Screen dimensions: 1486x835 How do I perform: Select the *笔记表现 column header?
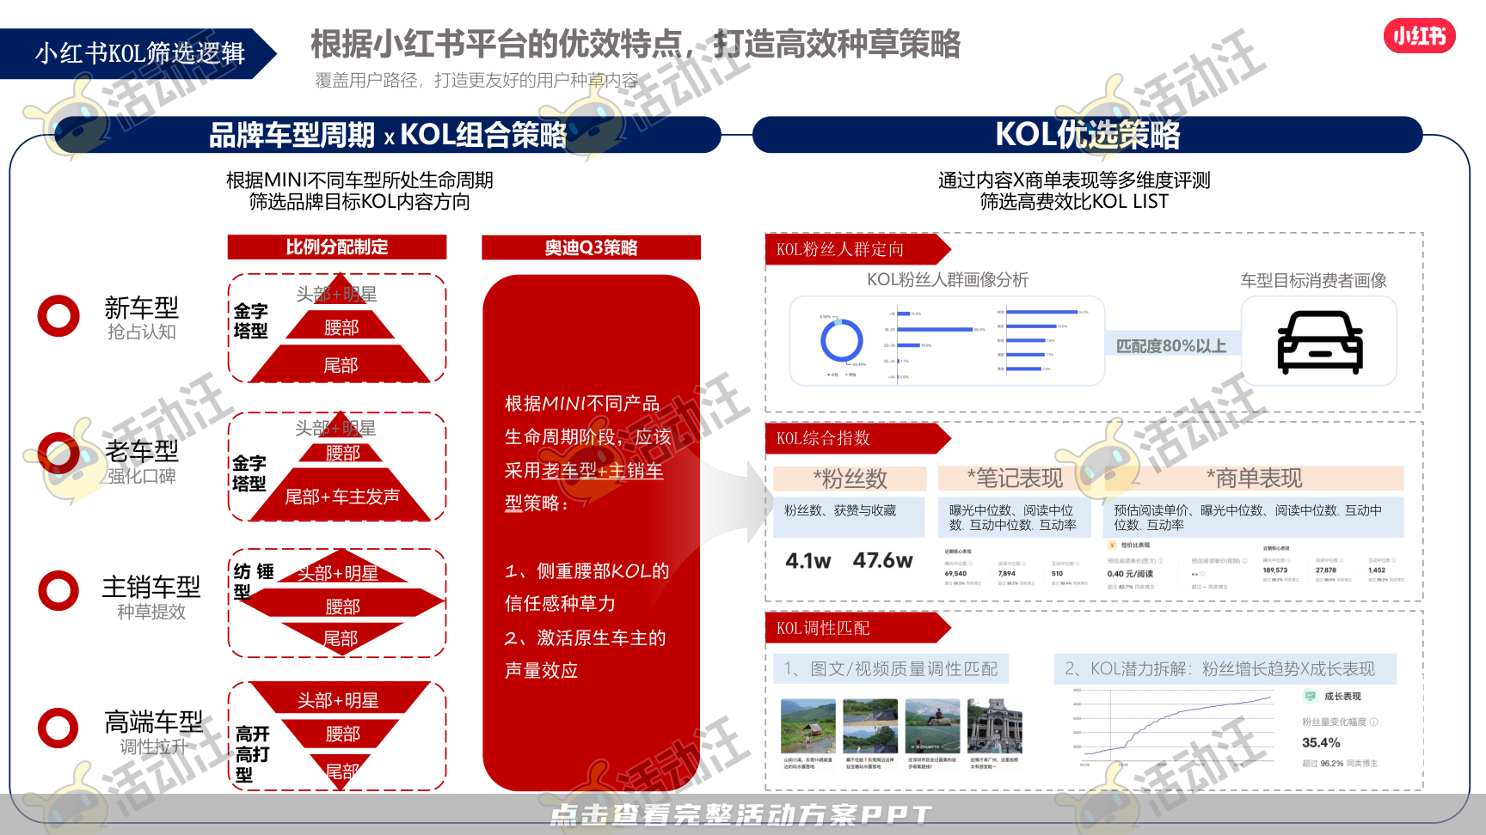click(x=1015, y=478)
